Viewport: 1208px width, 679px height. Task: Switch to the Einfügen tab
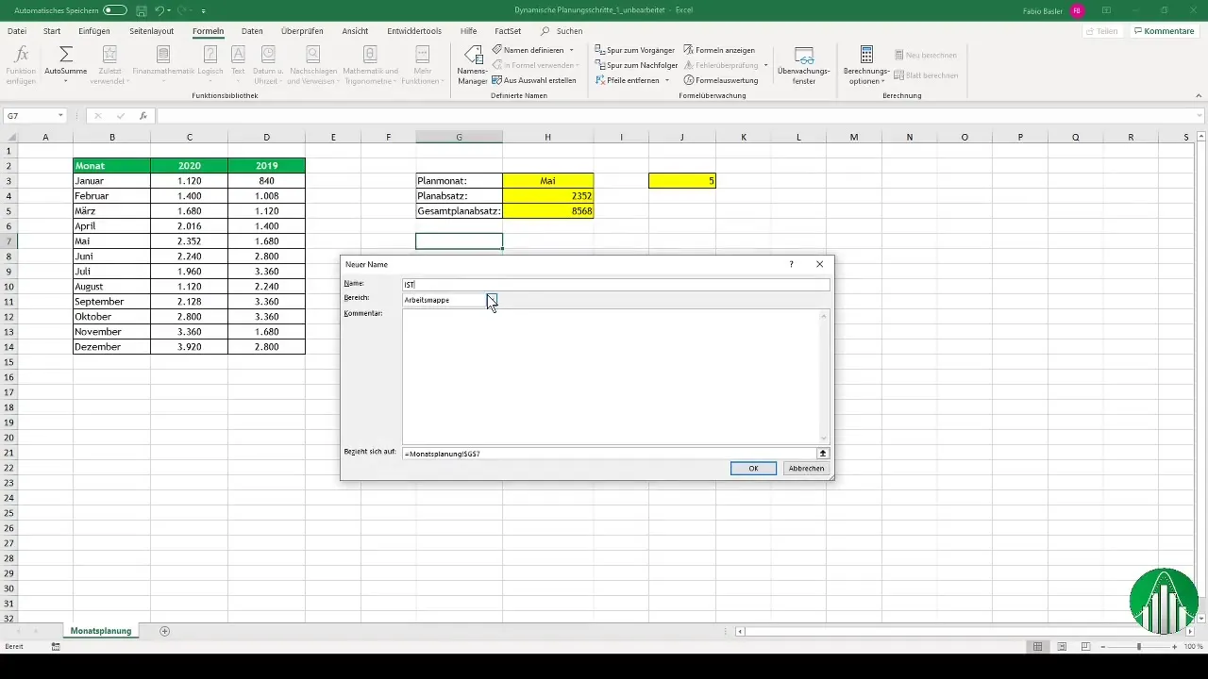point(94,31)
